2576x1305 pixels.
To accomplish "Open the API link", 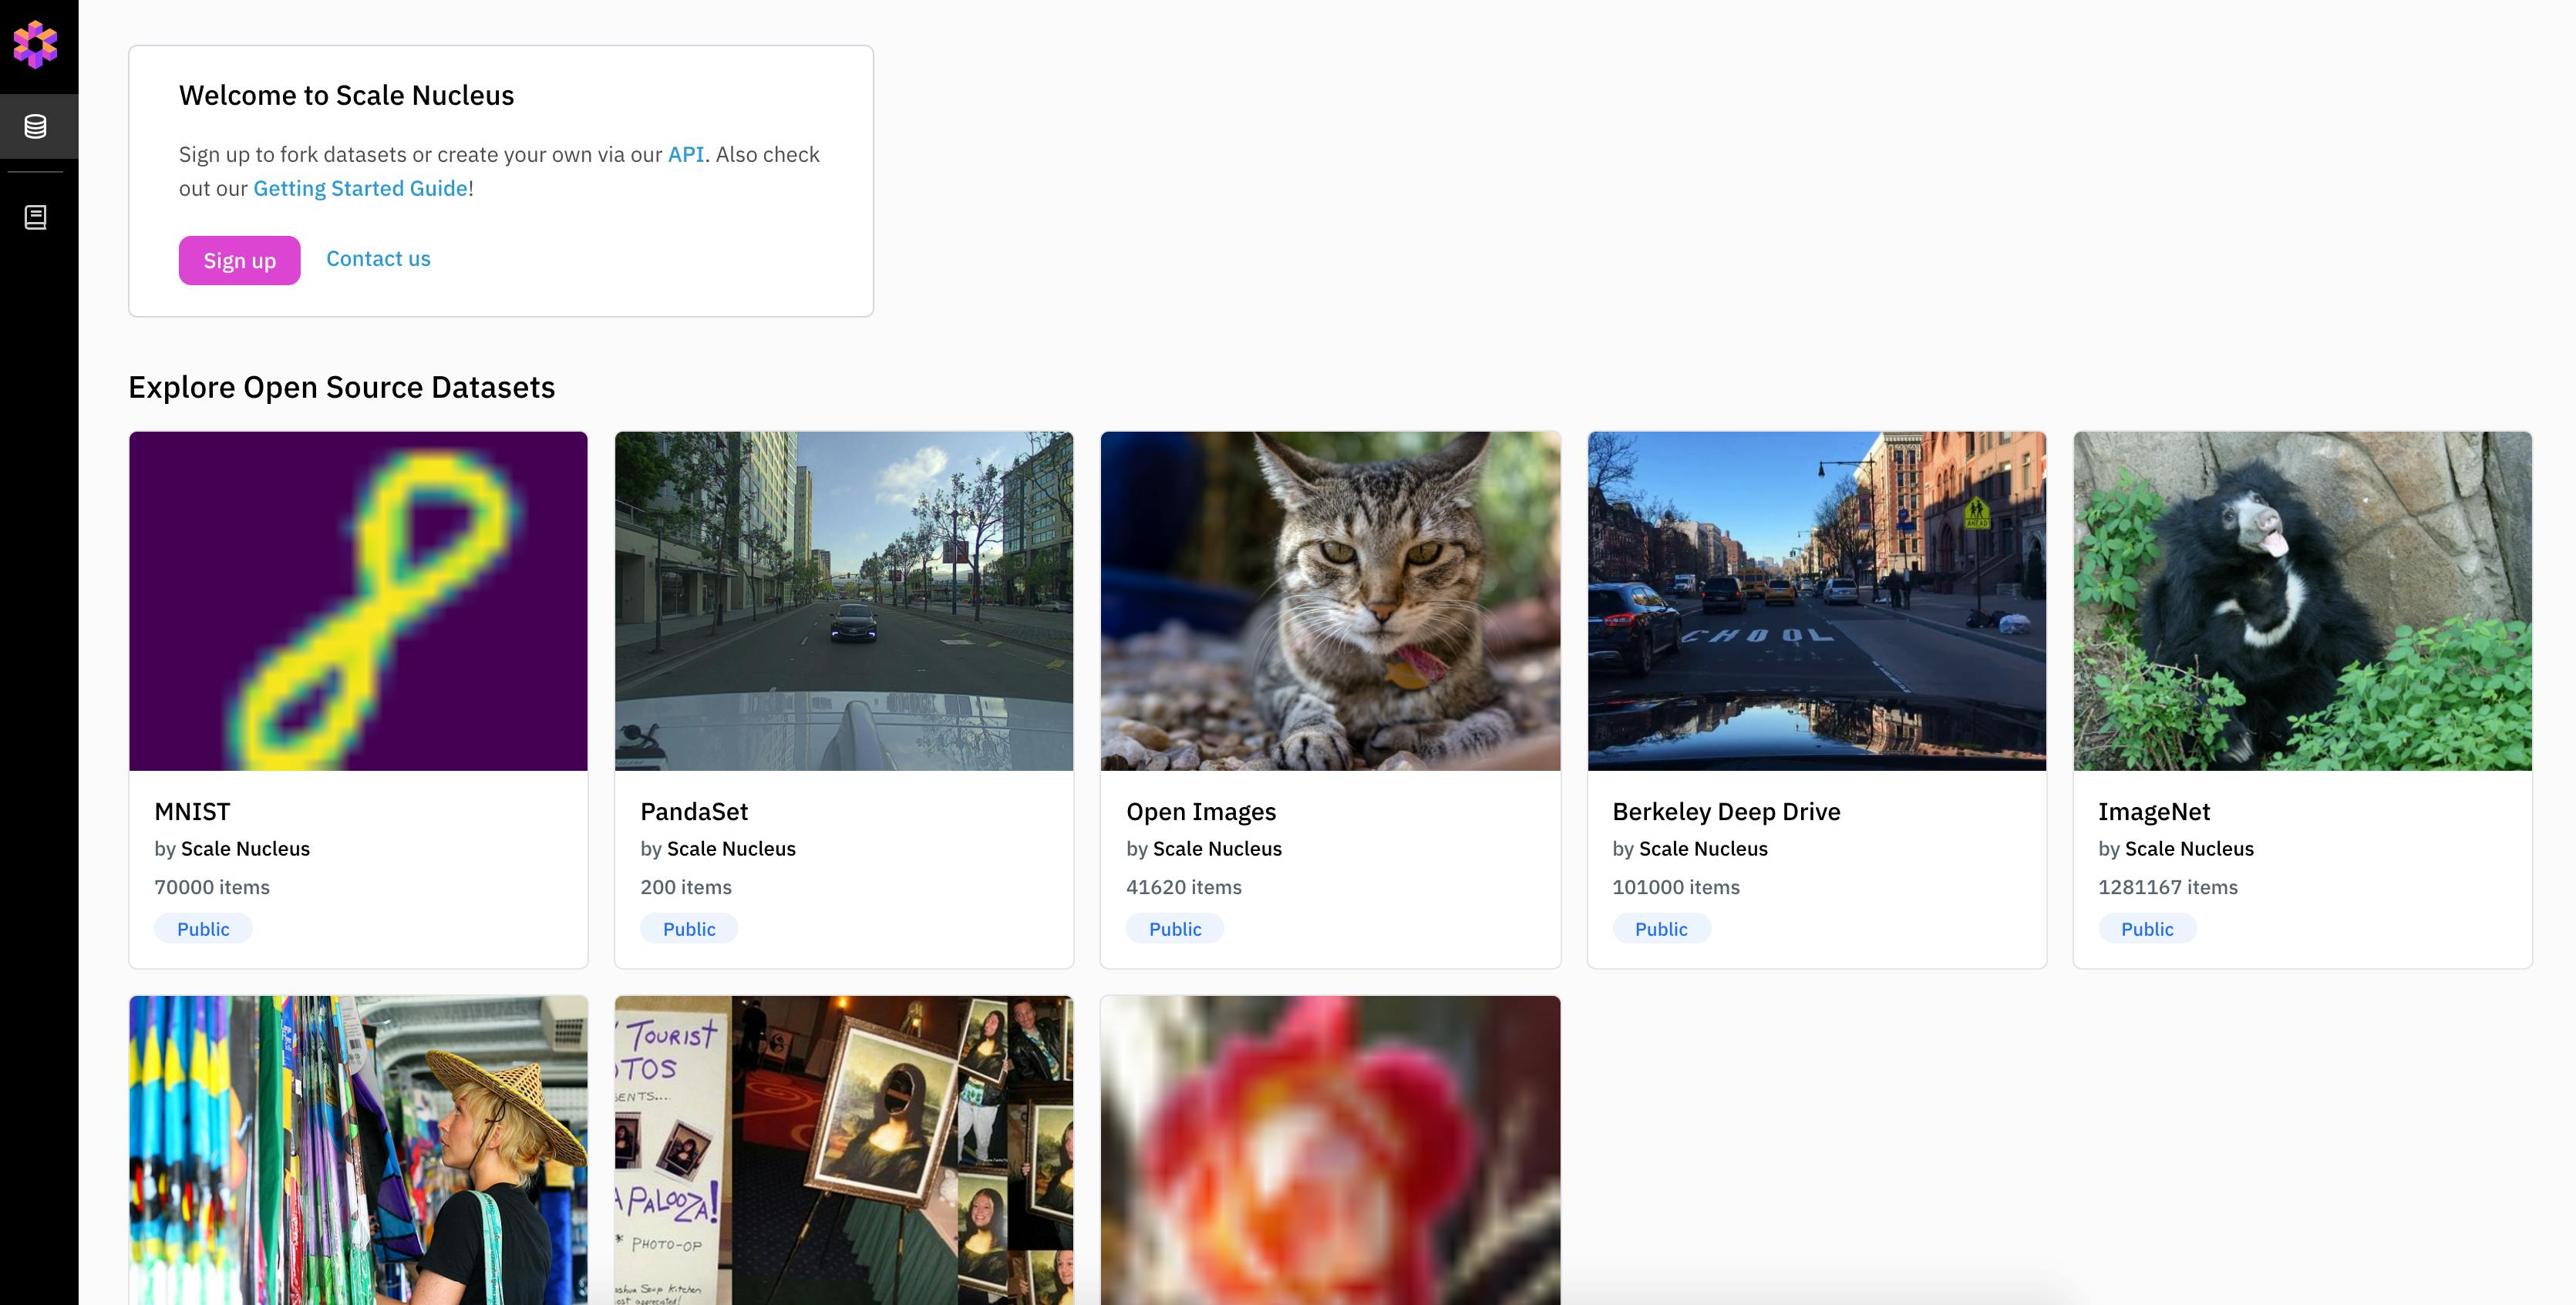I will [686, 154].
